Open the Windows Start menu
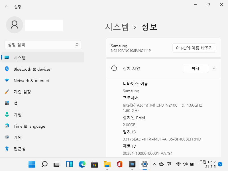This screenshot has height=171, width=228. [32, 164]
